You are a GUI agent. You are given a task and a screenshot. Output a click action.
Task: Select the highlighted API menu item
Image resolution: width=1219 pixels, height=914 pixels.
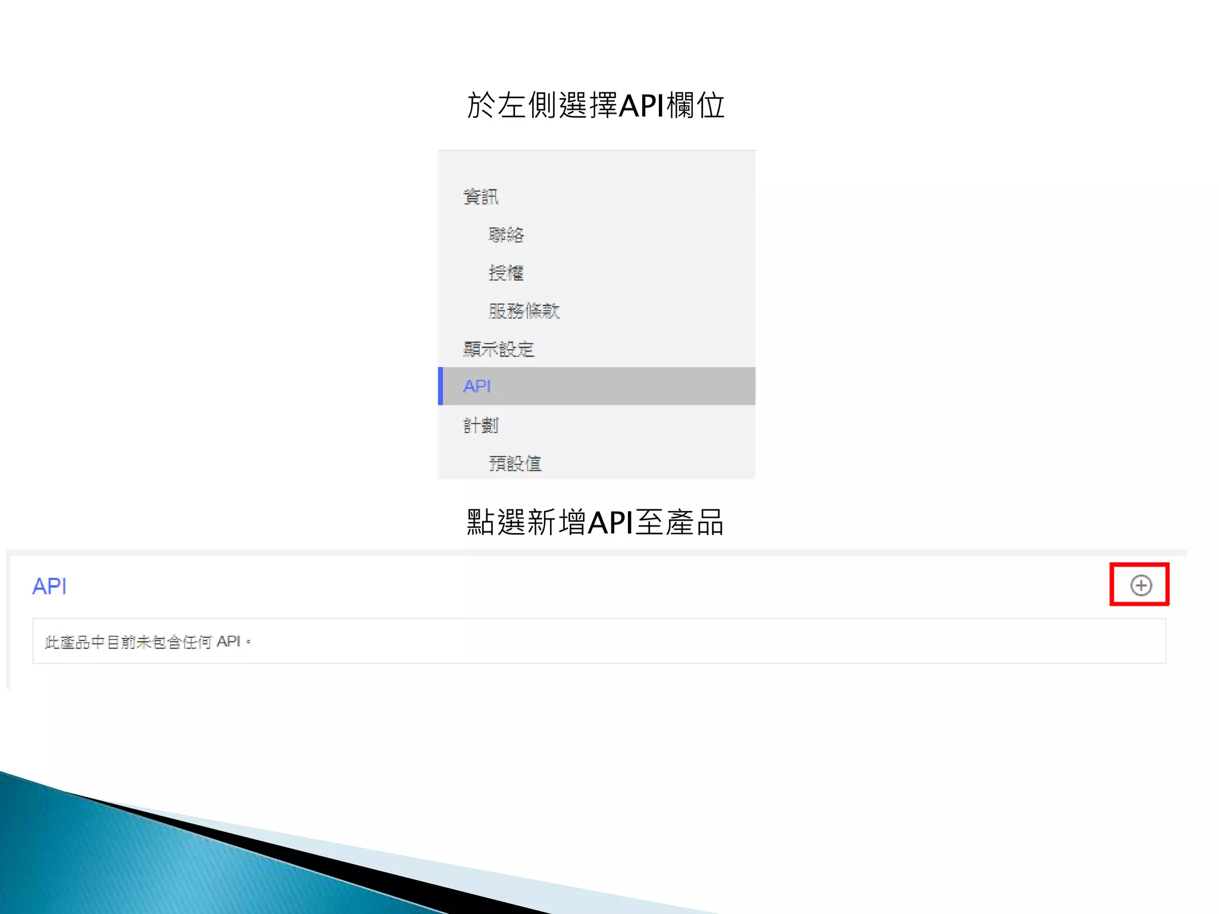(596, 386)
